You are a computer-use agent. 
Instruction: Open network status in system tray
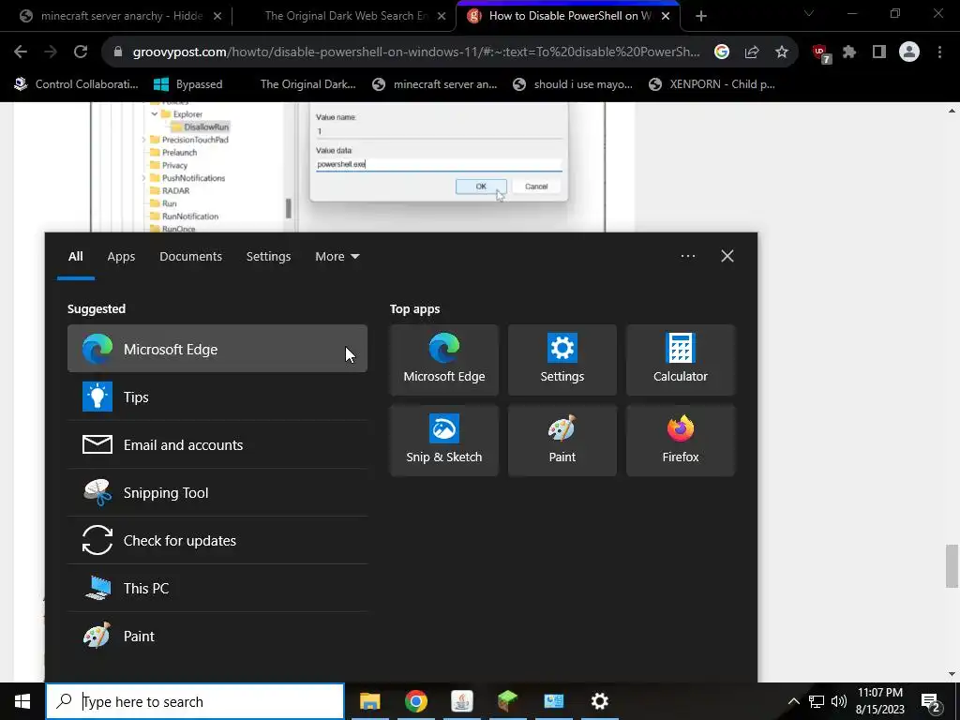pyautogui.click(x=817, y=701)
